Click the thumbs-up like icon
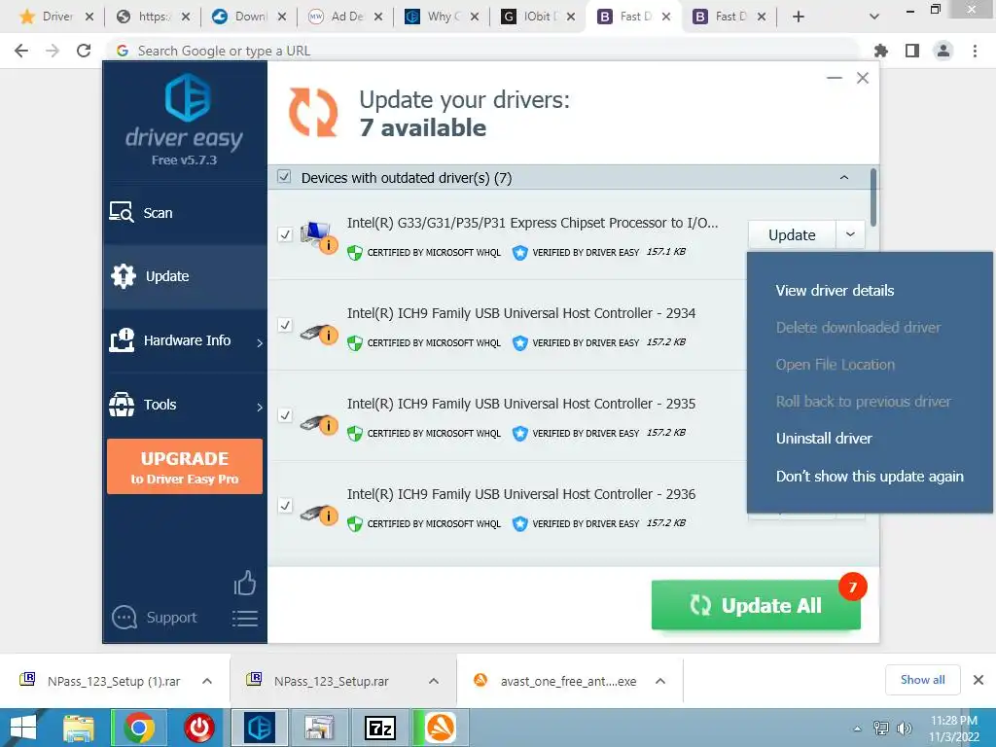 tap(244, 583)
